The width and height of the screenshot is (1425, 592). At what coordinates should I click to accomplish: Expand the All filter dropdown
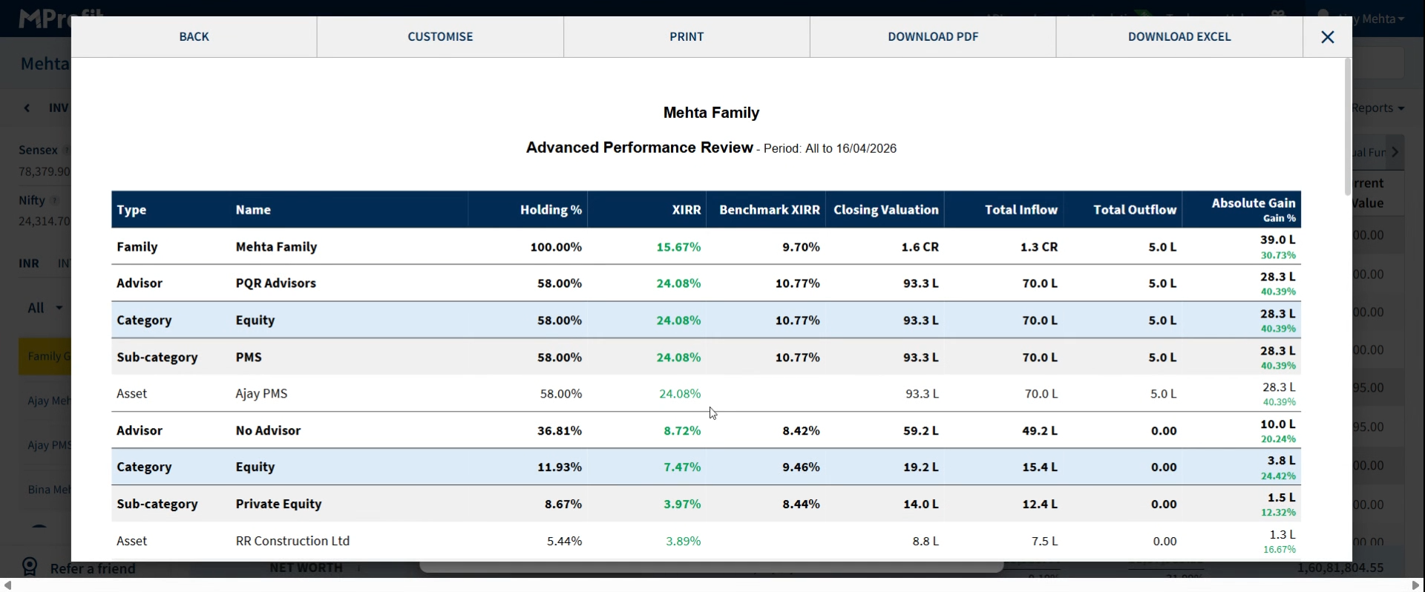tap(45, 308)
